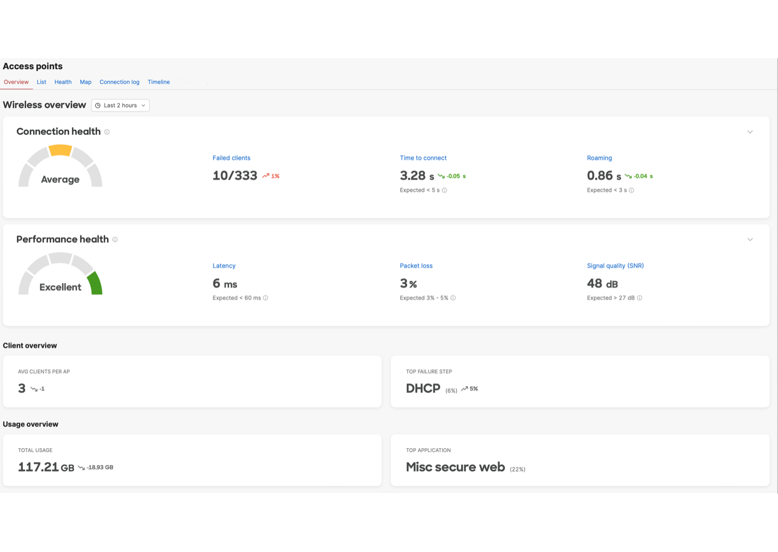The width and height of the screenshot is (778, 552).
Task: Open the Connection log tab
Action: (119, 82)
